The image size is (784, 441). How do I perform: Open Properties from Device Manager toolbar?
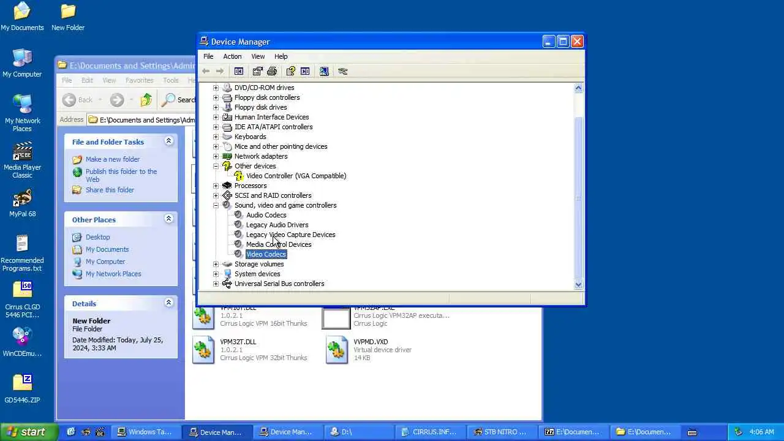pos(258,71)
